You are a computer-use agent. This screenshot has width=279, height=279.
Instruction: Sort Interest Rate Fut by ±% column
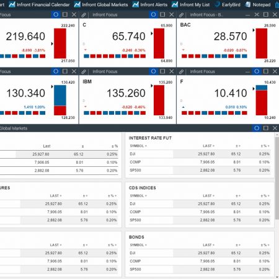(265, 146)
